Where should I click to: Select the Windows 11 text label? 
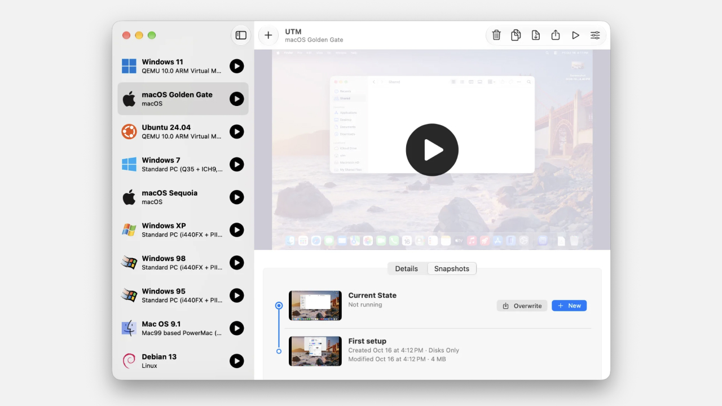click(x=162, y=62)
